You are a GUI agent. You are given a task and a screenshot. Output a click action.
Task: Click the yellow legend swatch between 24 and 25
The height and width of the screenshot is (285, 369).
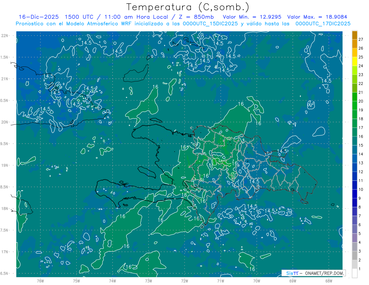[x=355, y=61]
